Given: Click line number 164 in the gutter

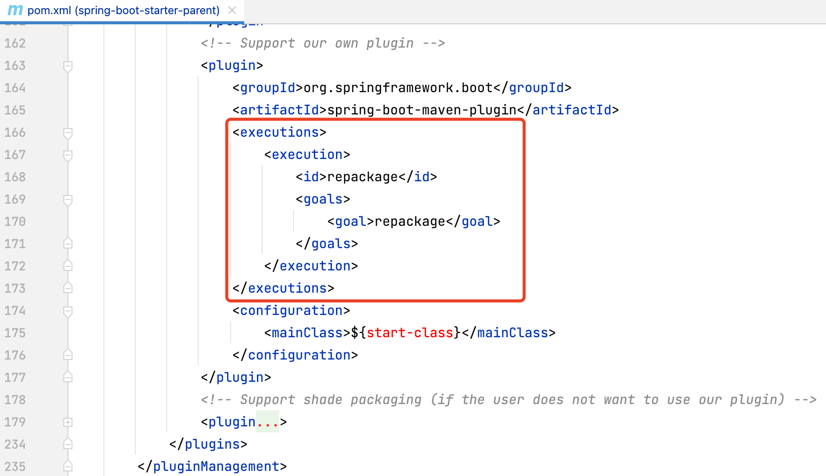Looking at the screenshot, I should [x=15, y=88].
